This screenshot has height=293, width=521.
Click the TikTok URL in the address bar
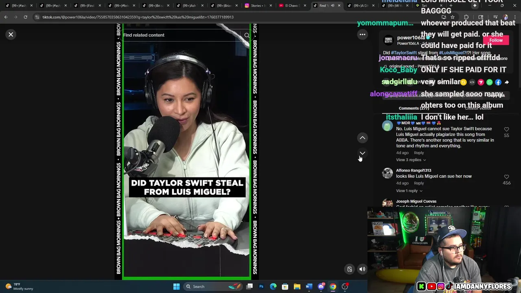coord(138,17)
